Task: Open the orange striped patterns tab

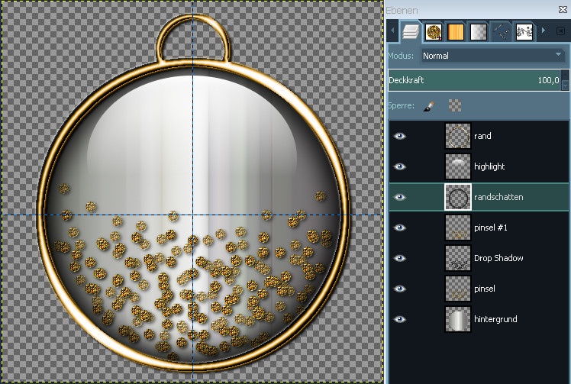Action: point(456,31)
